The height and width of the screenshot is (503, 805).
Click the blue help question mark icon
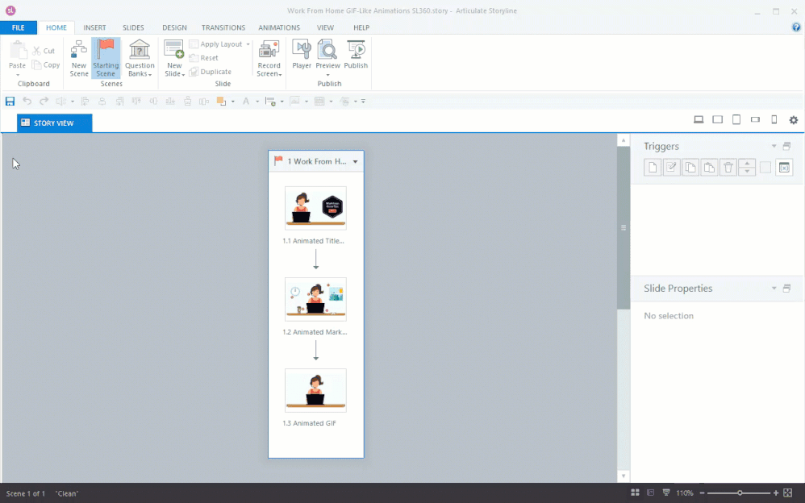point(796,27)
